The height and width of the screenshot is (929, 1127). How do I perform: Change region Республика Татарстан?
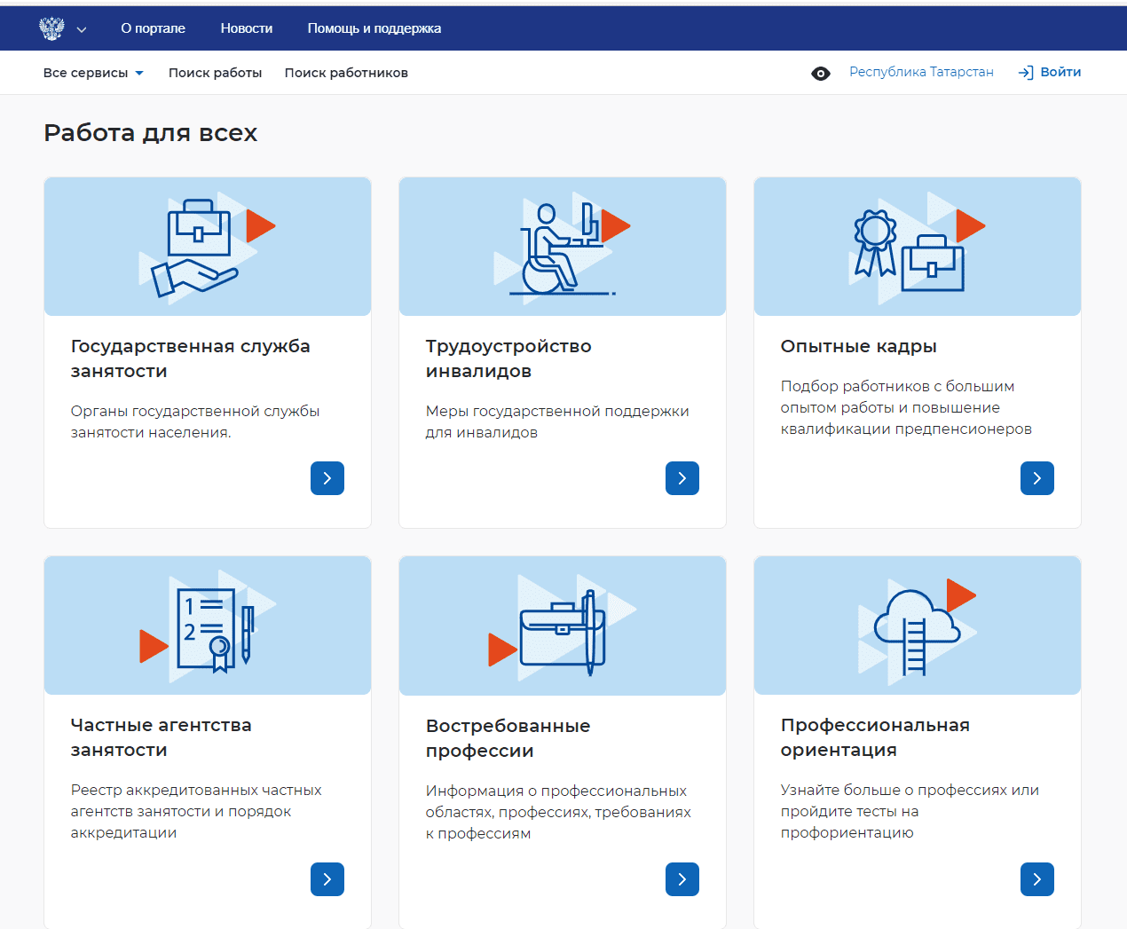click(921, 72)
